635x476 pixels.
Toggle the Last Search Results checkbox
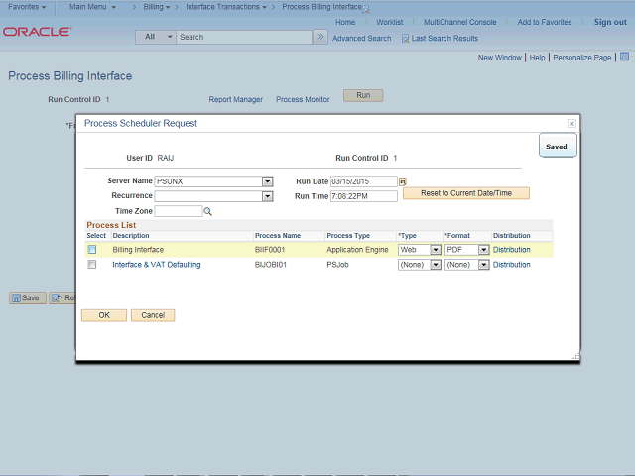(405, 39)
